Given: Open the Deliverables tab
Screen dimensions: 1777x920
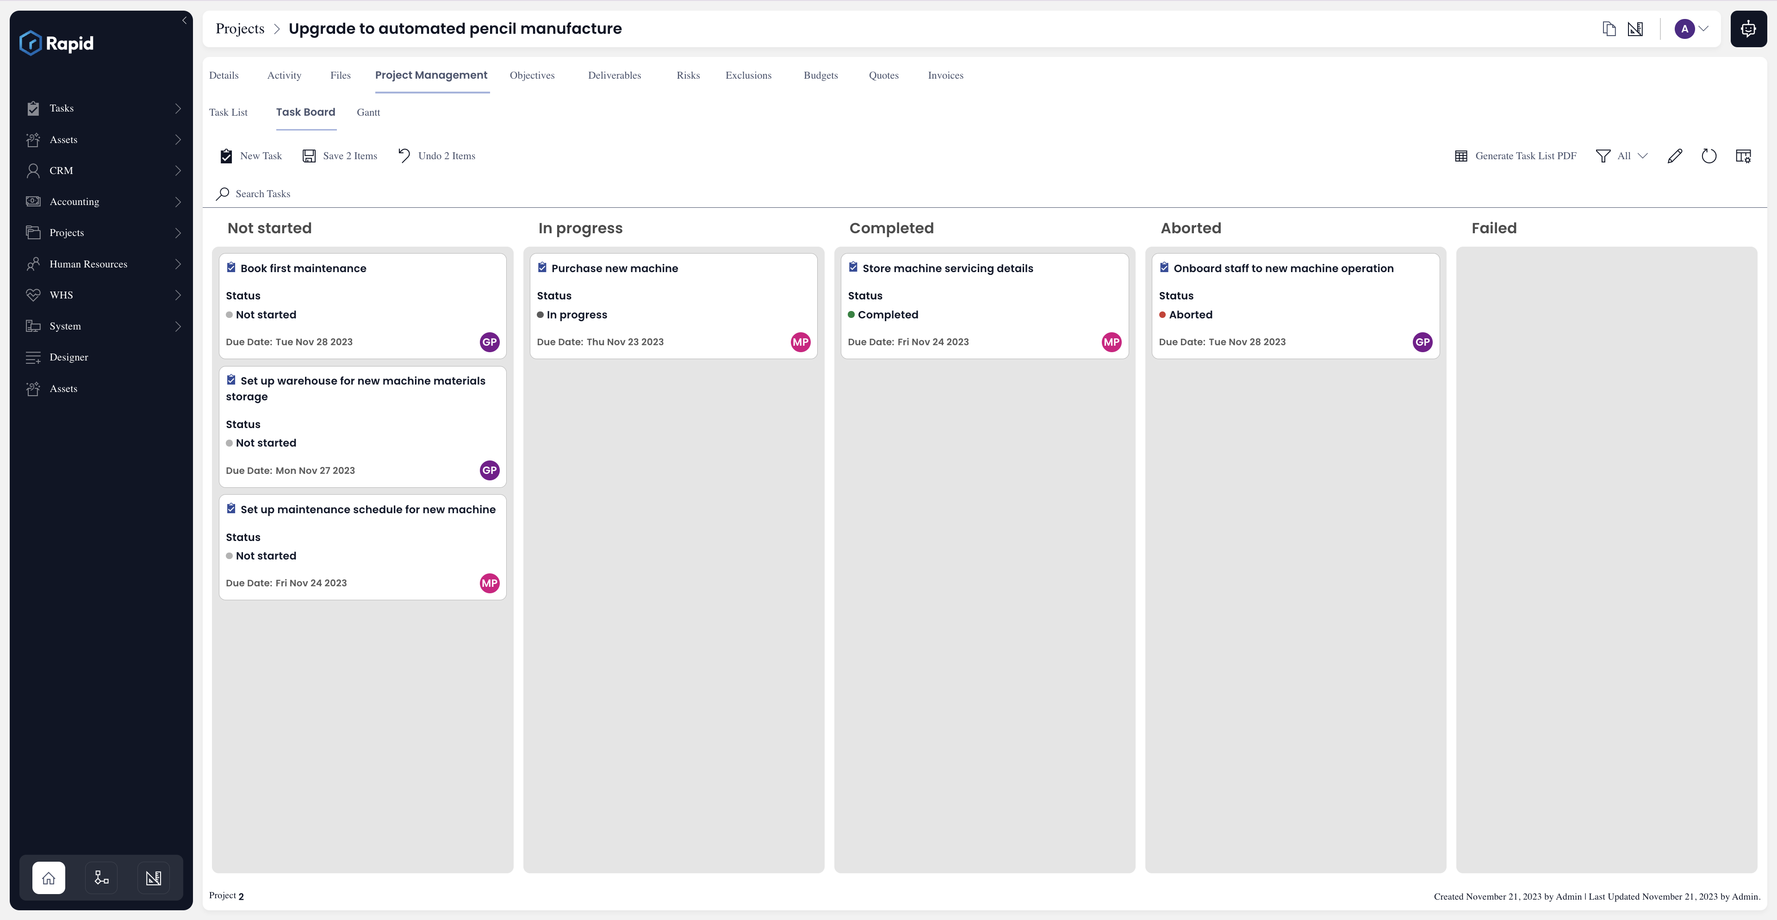Looking at the screenshot, I should (615, 75).
